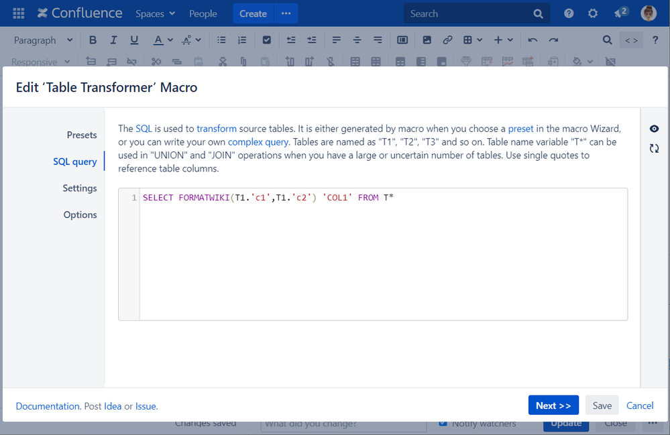This screenshot has width=670, height=435.
Task: Redo the last change
Action: point(553,40)
